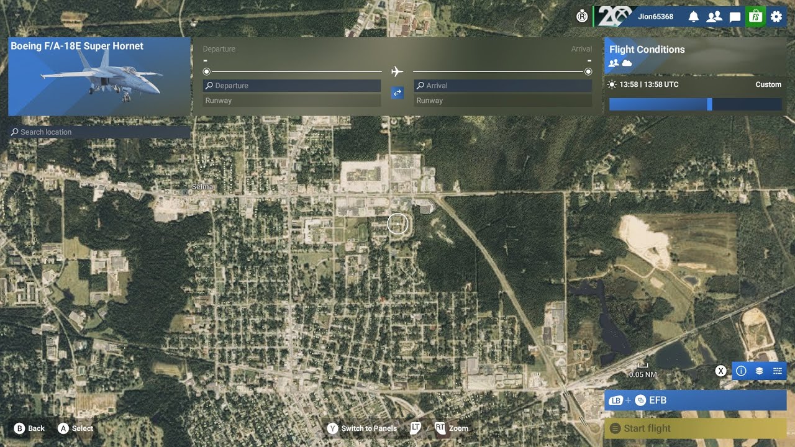Adjust the time-of-day slider handle

coord(709,104)
